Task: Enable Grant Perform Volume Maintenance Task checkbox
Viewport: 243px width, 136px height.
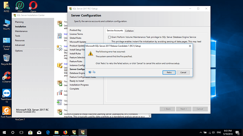Action: pyautogui.click(x=110, y=37)
